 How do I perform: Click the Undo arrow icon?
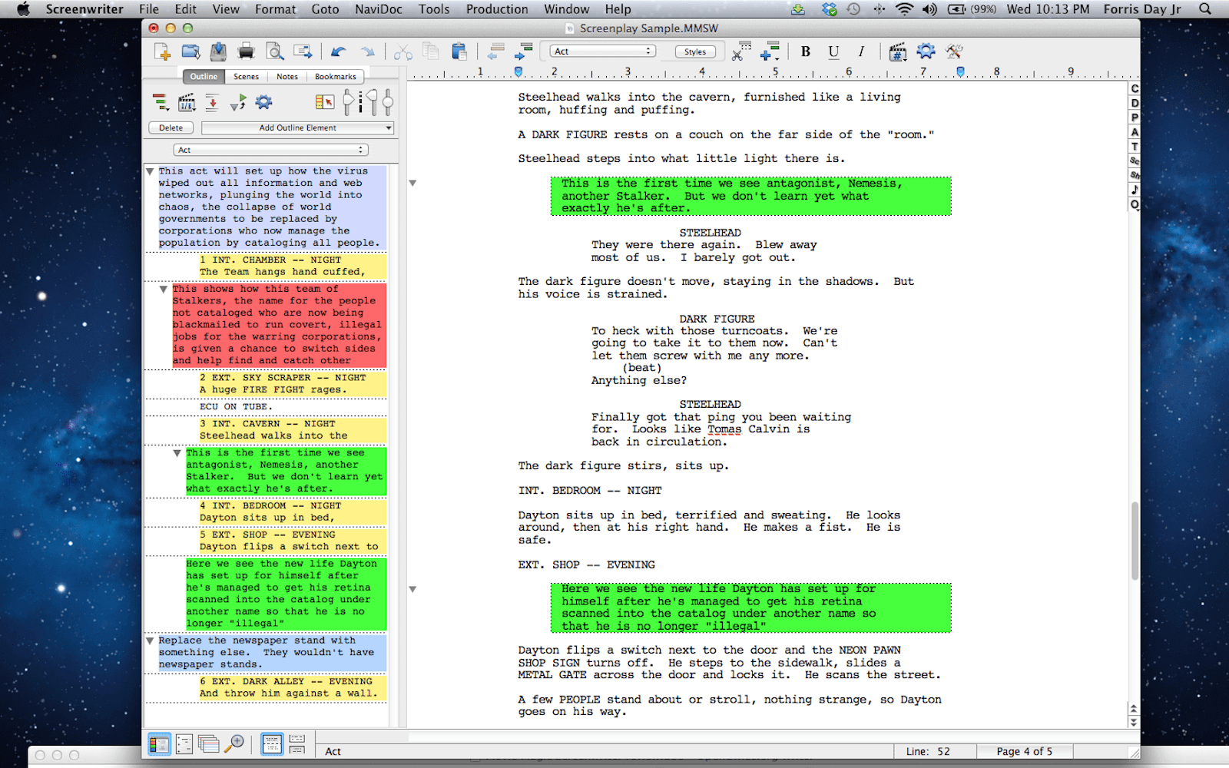pos(338,51)
